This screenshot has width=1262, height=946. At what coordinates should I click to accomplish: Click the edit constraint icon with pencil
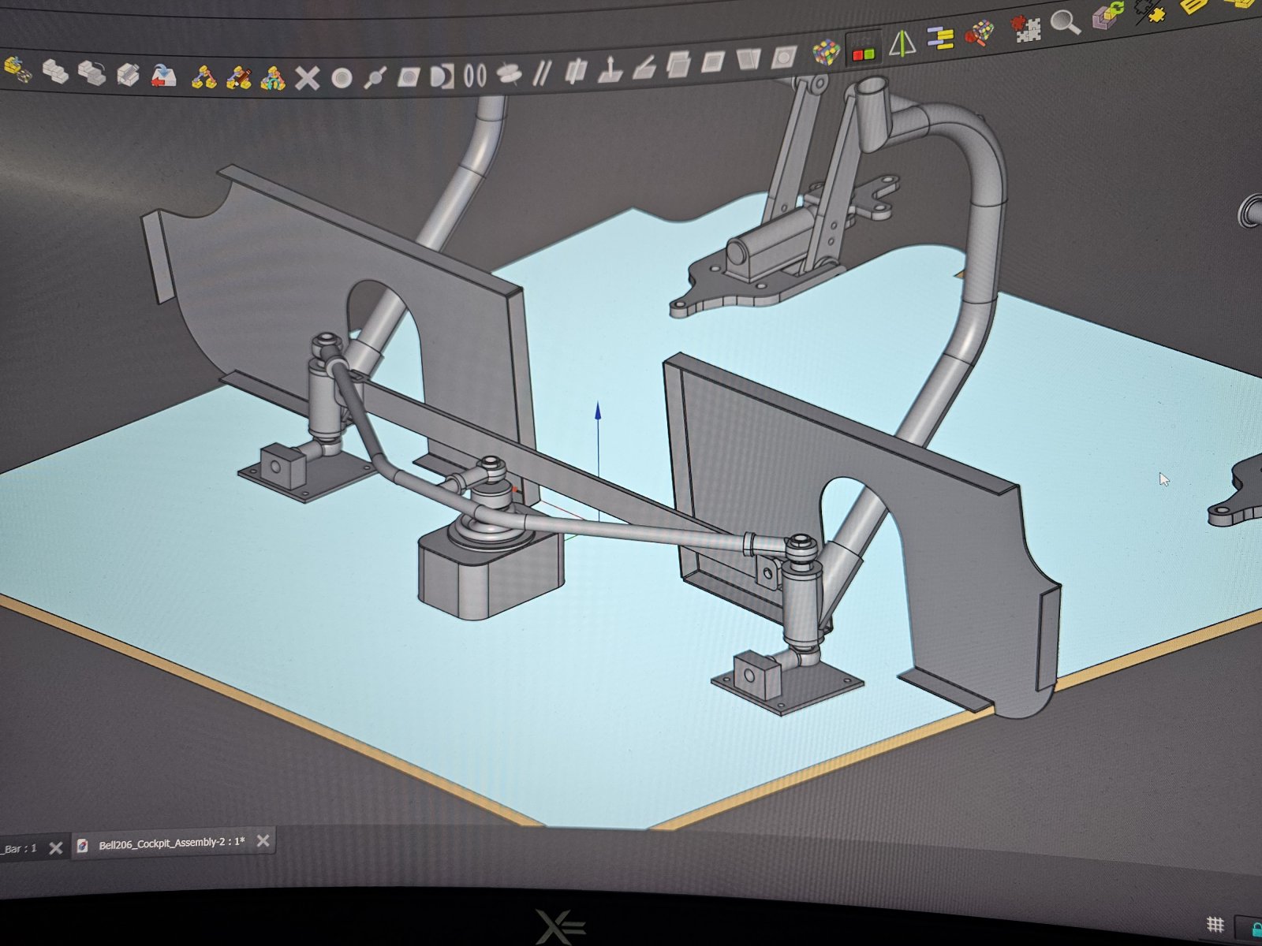point(239,77)
